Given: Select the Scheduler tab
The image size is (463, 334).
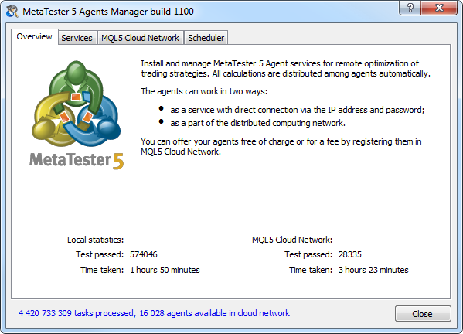Looking at the screenshot, I should [x=206, y=38].
